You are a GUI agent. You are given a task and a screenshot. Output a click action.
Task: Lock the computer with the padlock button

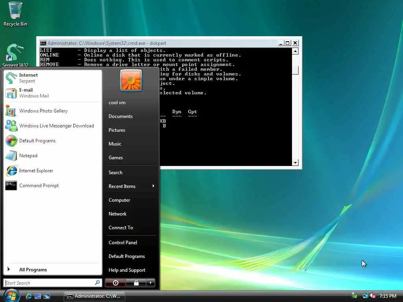coord(136,283)
